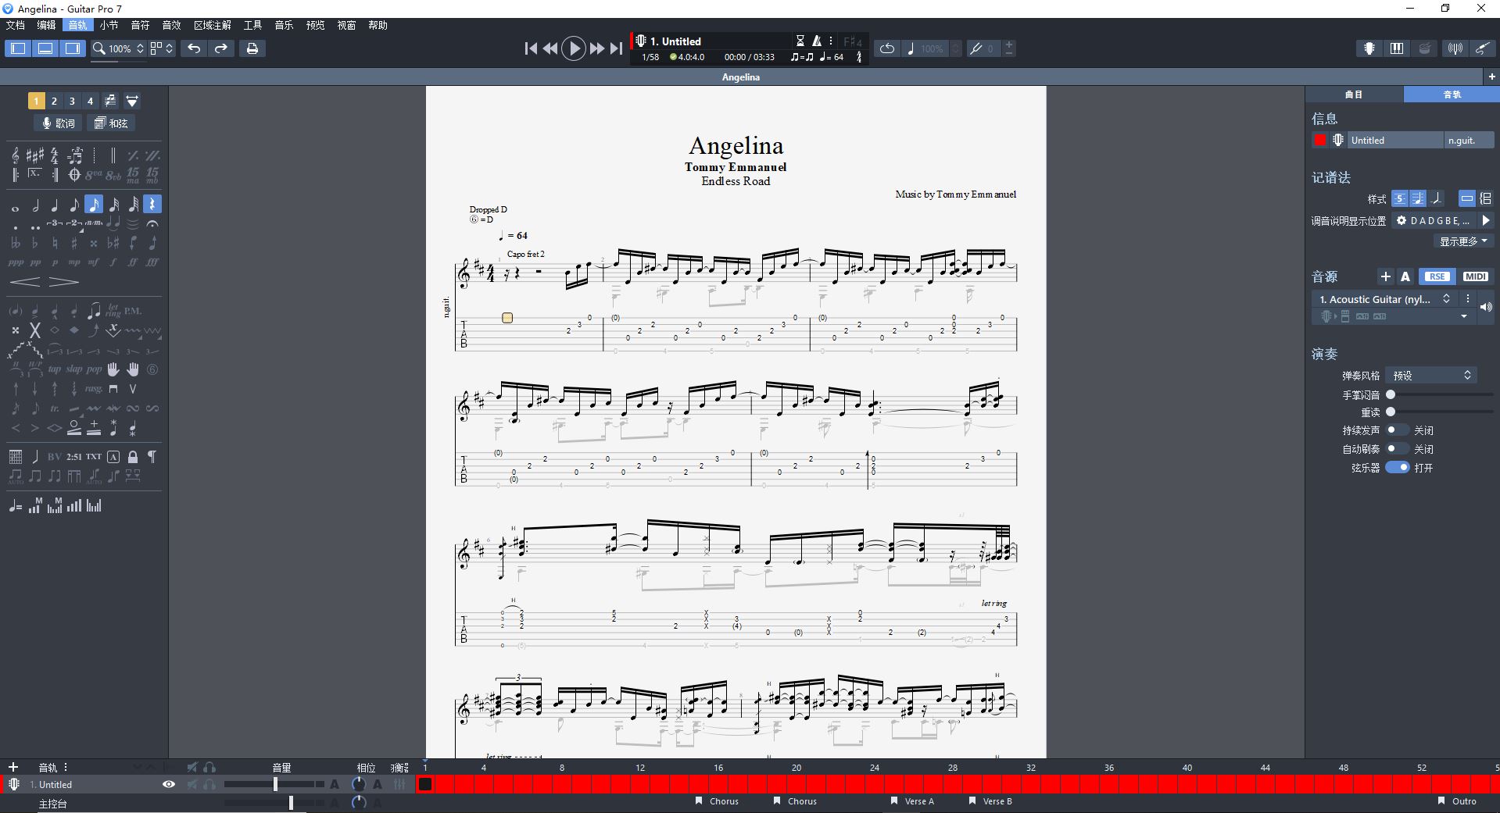Open the fretboard view icon

[1369, 48]
